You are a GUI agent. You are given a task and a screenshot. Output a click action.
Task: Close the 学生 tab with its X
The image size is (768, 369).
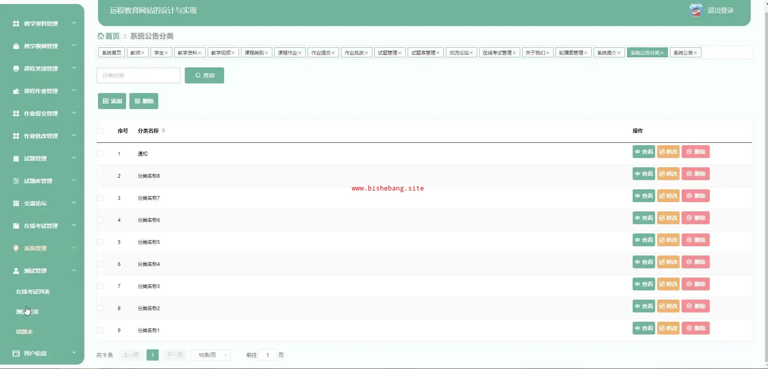(x=166, y=53)
